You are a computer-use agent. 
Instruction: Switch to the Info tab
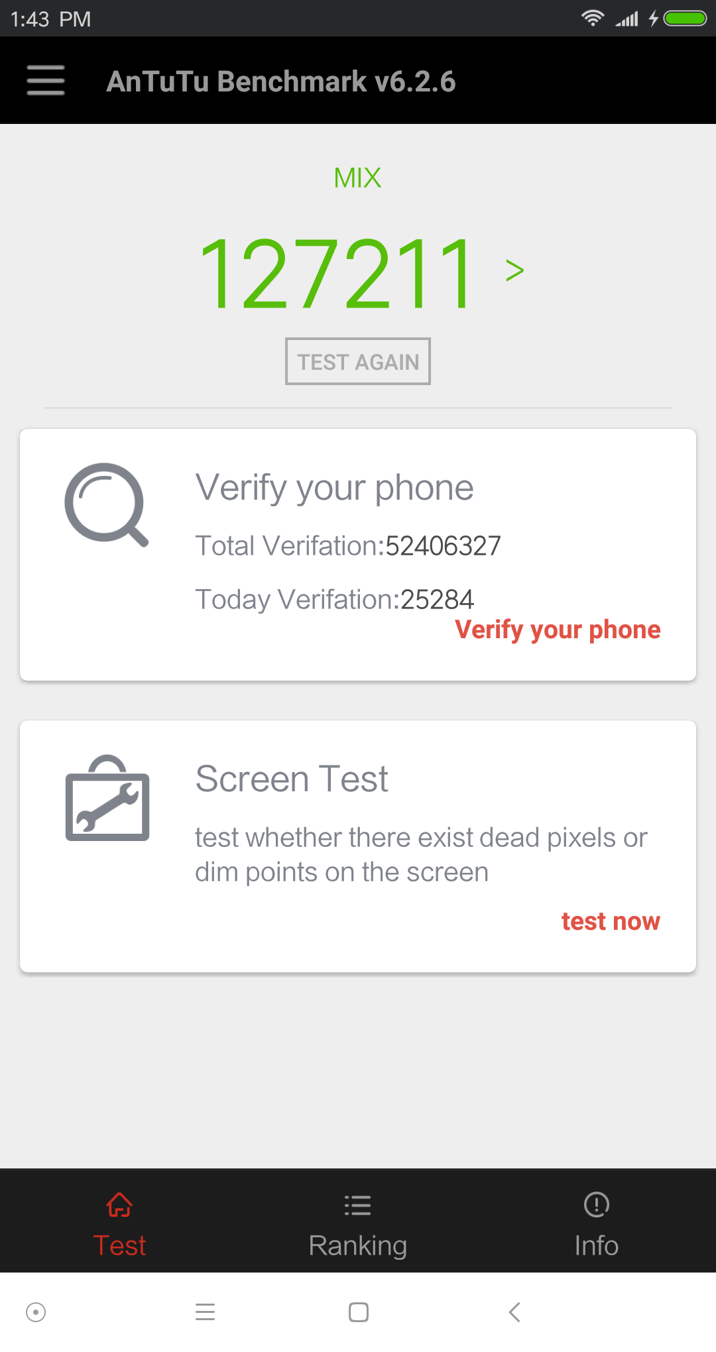[x=597, y=1245]
